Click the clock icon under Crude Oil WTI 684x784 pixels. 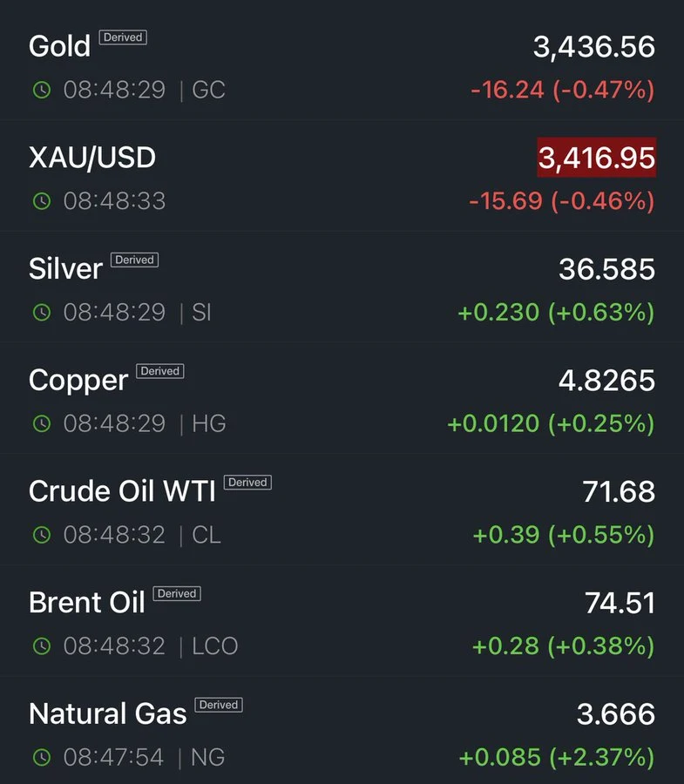point(42,535)
